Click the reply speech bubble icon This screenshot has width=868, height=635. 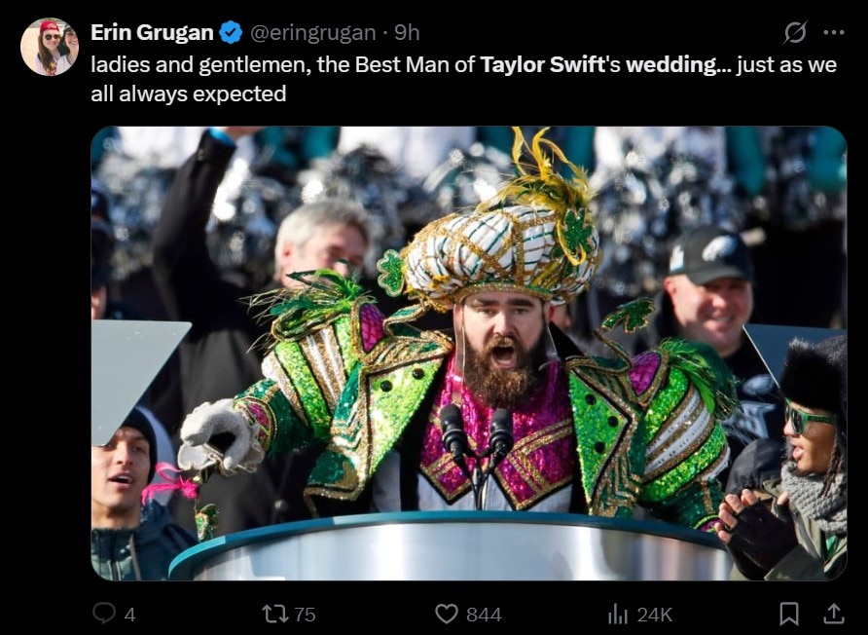click(103, 614)
